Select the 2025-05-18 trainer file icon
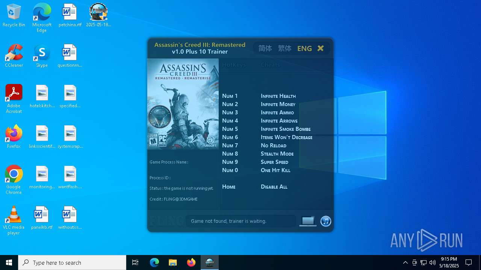Viewport: 481px width, 270px height. (x=98, y=16)
